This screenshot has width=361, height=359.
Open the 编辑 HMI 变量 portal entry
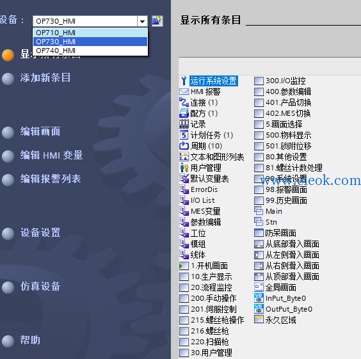(52, 156)
